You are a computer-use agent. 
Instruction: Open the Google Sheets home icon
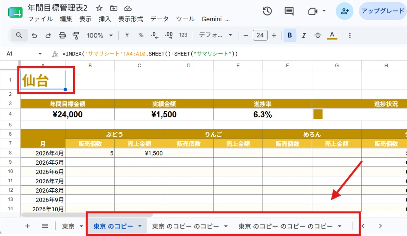pos(15,13)
